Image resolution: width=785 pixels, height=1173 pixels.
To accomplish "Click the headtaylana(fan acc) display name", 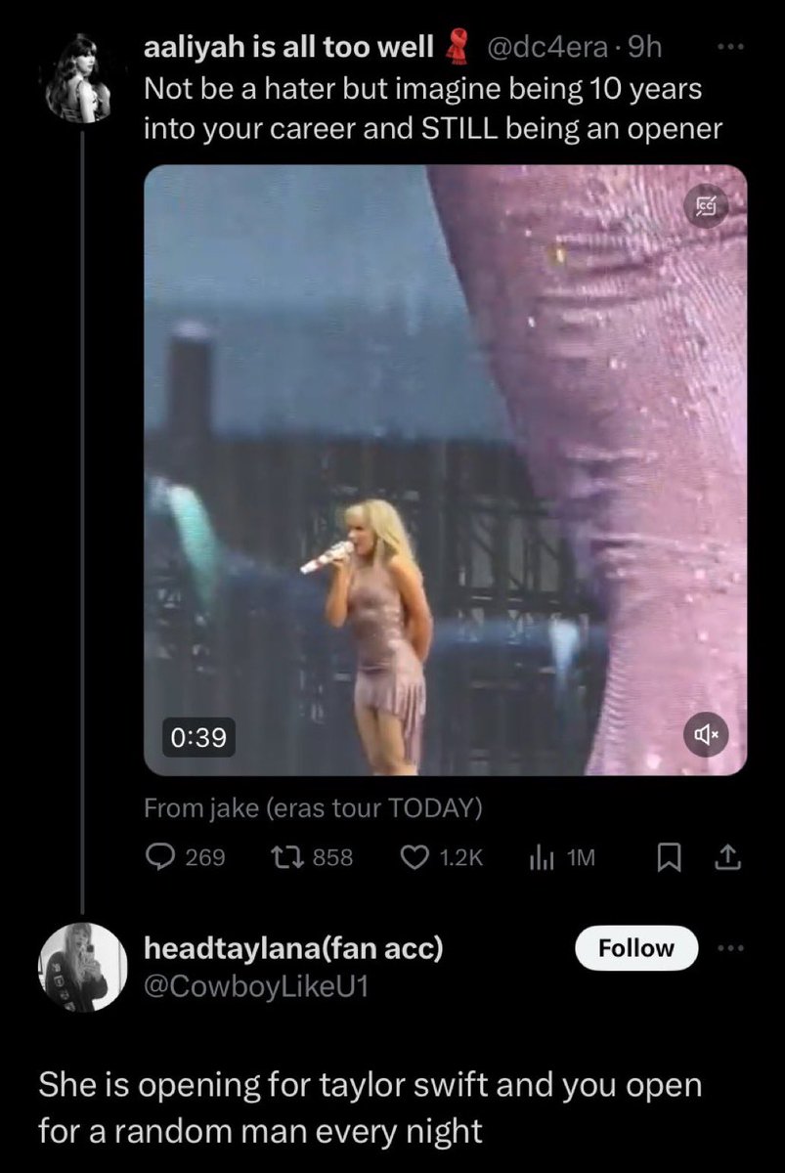I will pos(293,946).
